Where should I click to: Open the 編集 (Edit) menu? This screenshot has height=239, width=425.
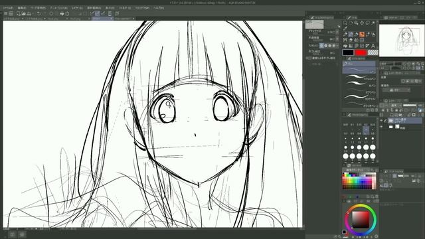pyautogui.click(x=22, y=8)
